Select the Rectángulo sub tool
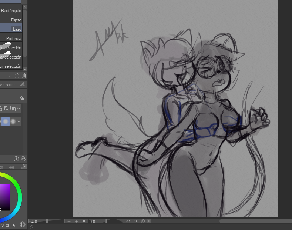 (x=11, y=11)
